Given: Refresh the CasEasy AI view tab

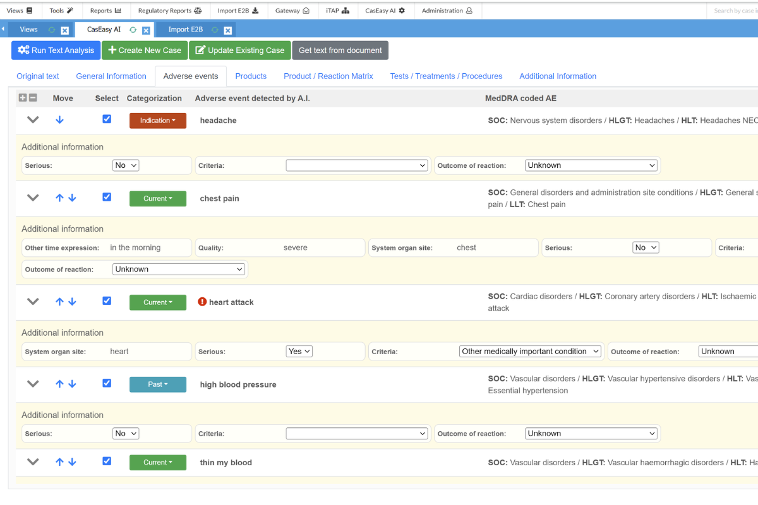Looking at the screenshot, I should click(133, 28).
